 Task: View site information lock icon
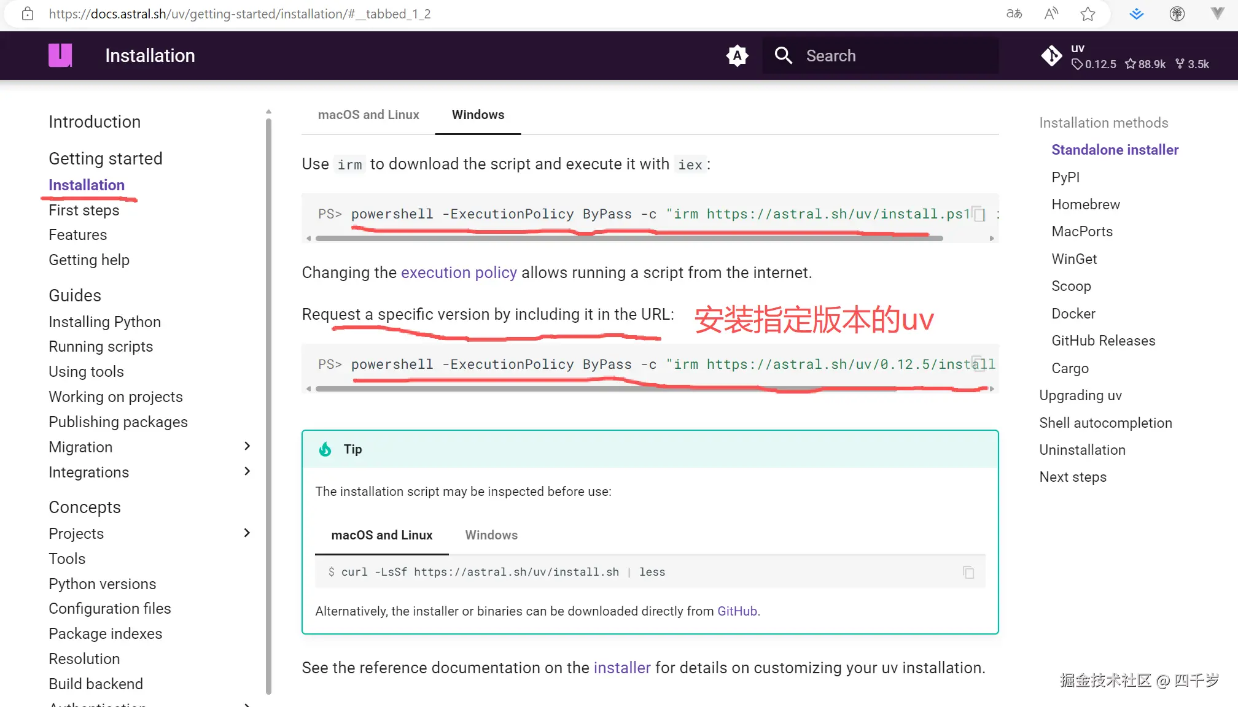coord(28,14)
